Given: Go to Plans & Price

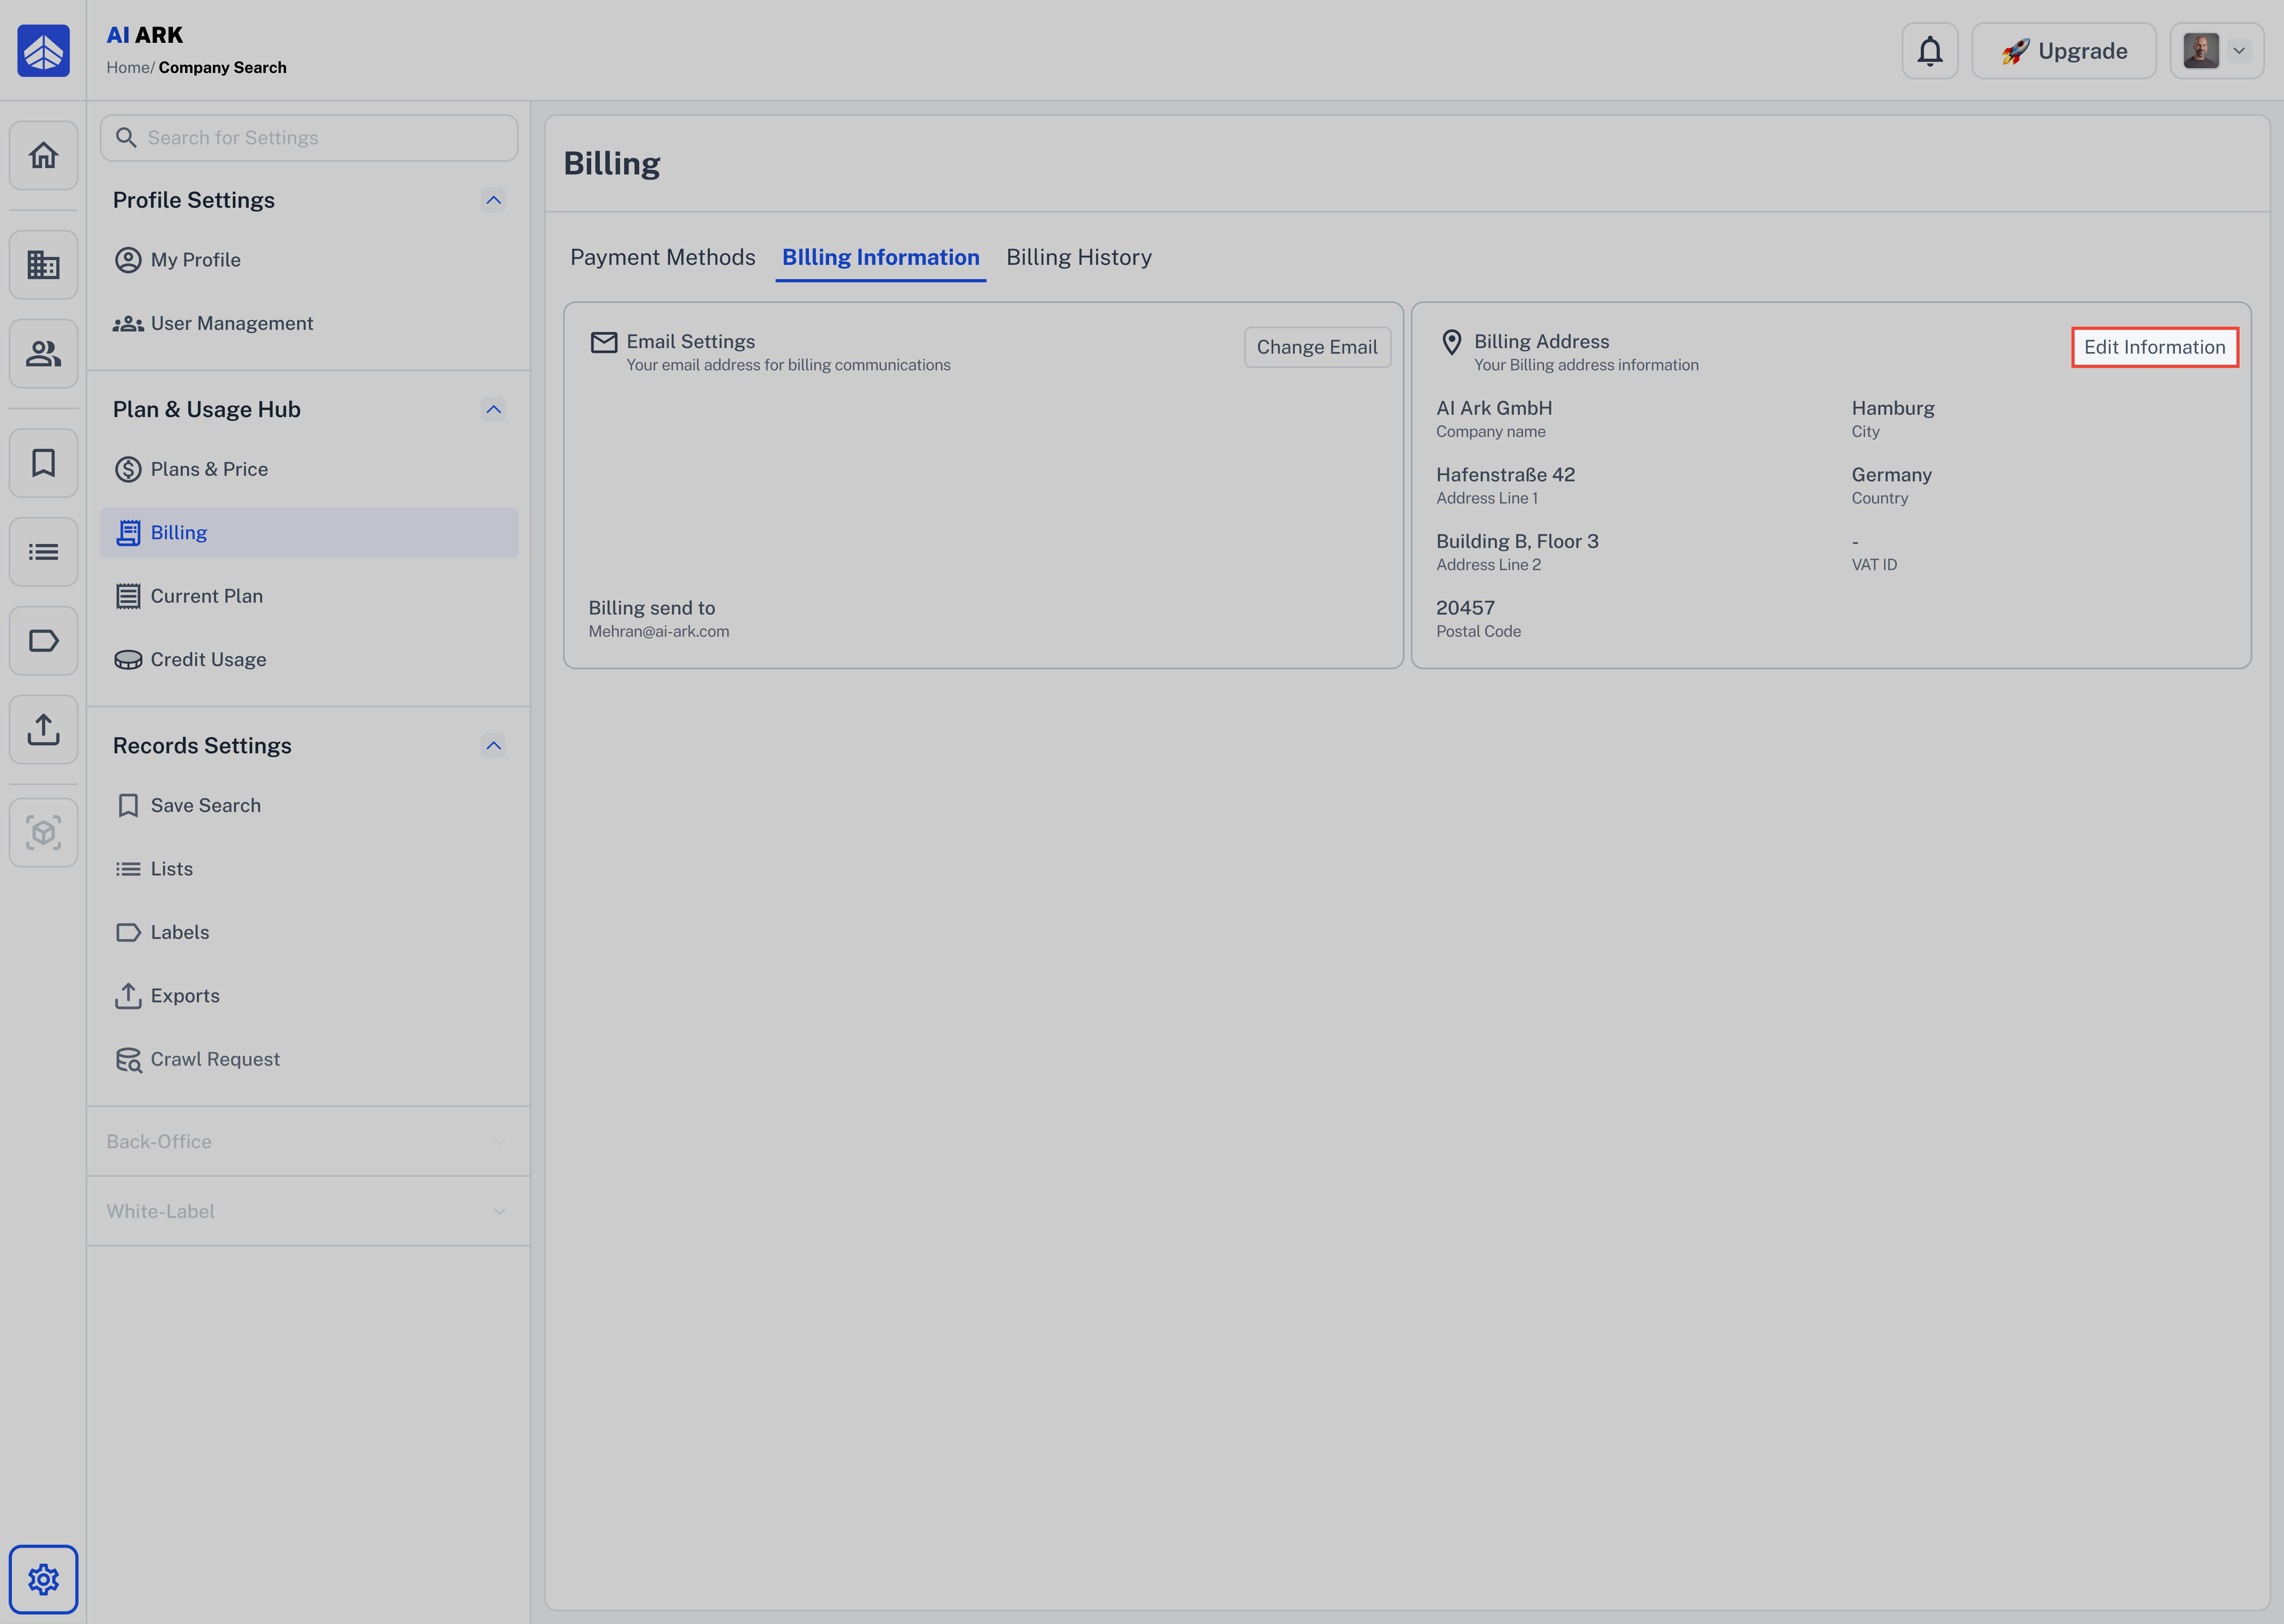Looking at the screenshot, I should (309, 469).
